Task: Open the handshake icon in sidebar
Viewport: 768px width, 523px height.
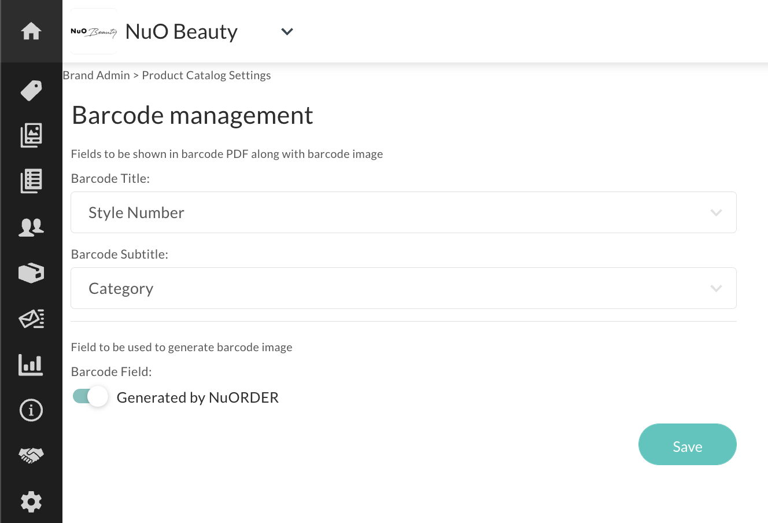Action: click(x=31, y=456)
